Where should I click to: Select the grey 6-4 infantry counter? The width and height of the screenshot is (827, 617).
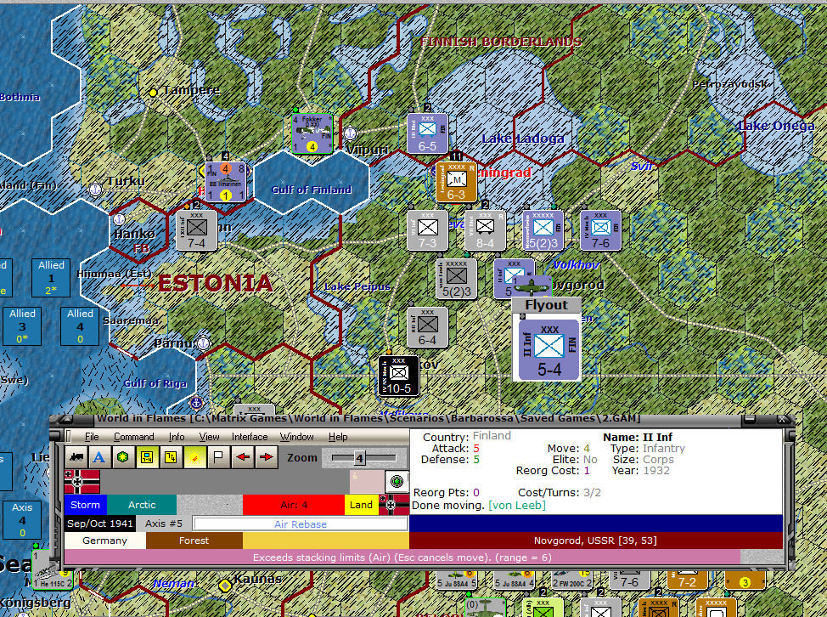pos(427,327)
